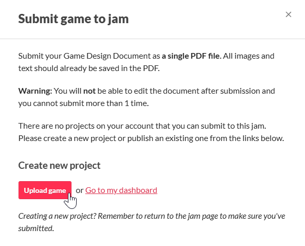This screenshot has height=246, width=305.
Task: Click the bold "Warning:" label
Action: point(35,91)
